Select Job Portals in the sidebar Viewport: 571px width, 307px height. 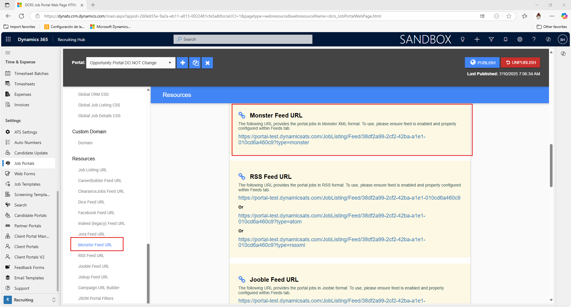(x=29, y=163)
